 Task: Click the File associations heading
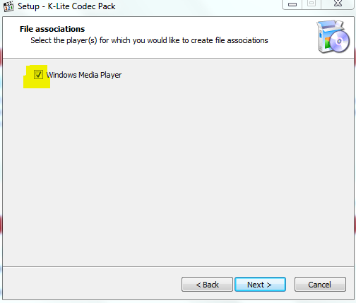(52, 29)
